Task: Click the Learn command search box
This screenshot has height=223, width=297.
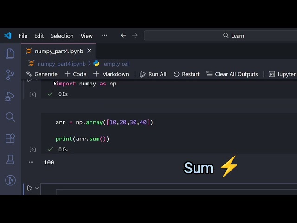Action: pos(220,35)
